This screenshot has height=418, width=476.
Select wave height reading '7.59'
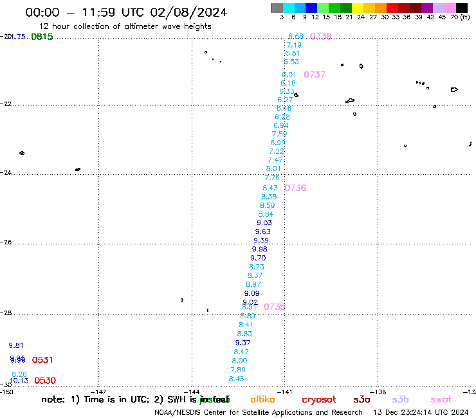279,134
